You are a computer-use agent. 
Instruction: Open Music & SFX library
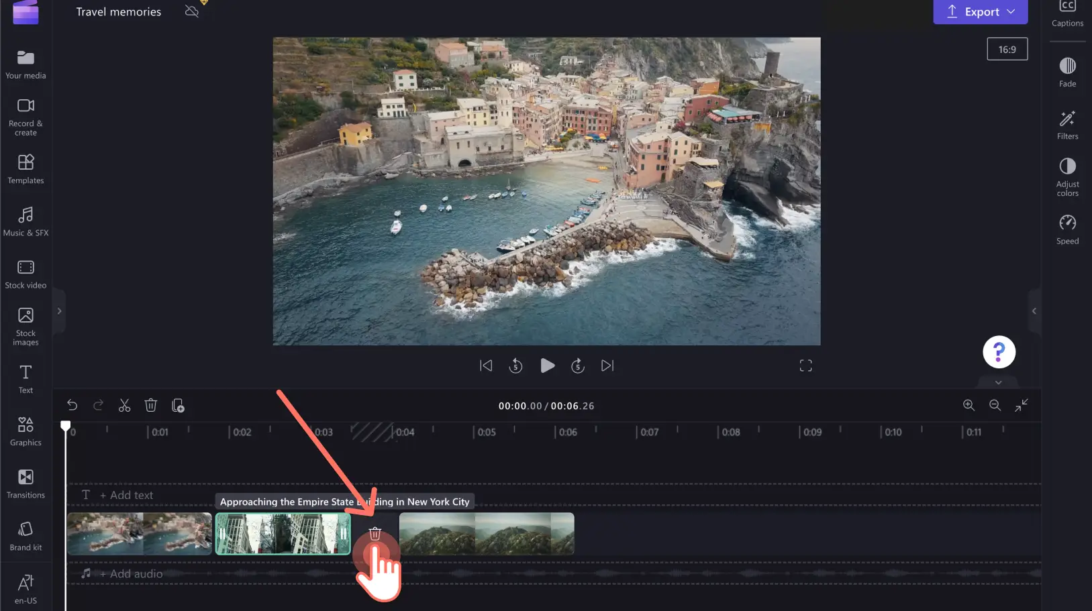click(26, 221)
